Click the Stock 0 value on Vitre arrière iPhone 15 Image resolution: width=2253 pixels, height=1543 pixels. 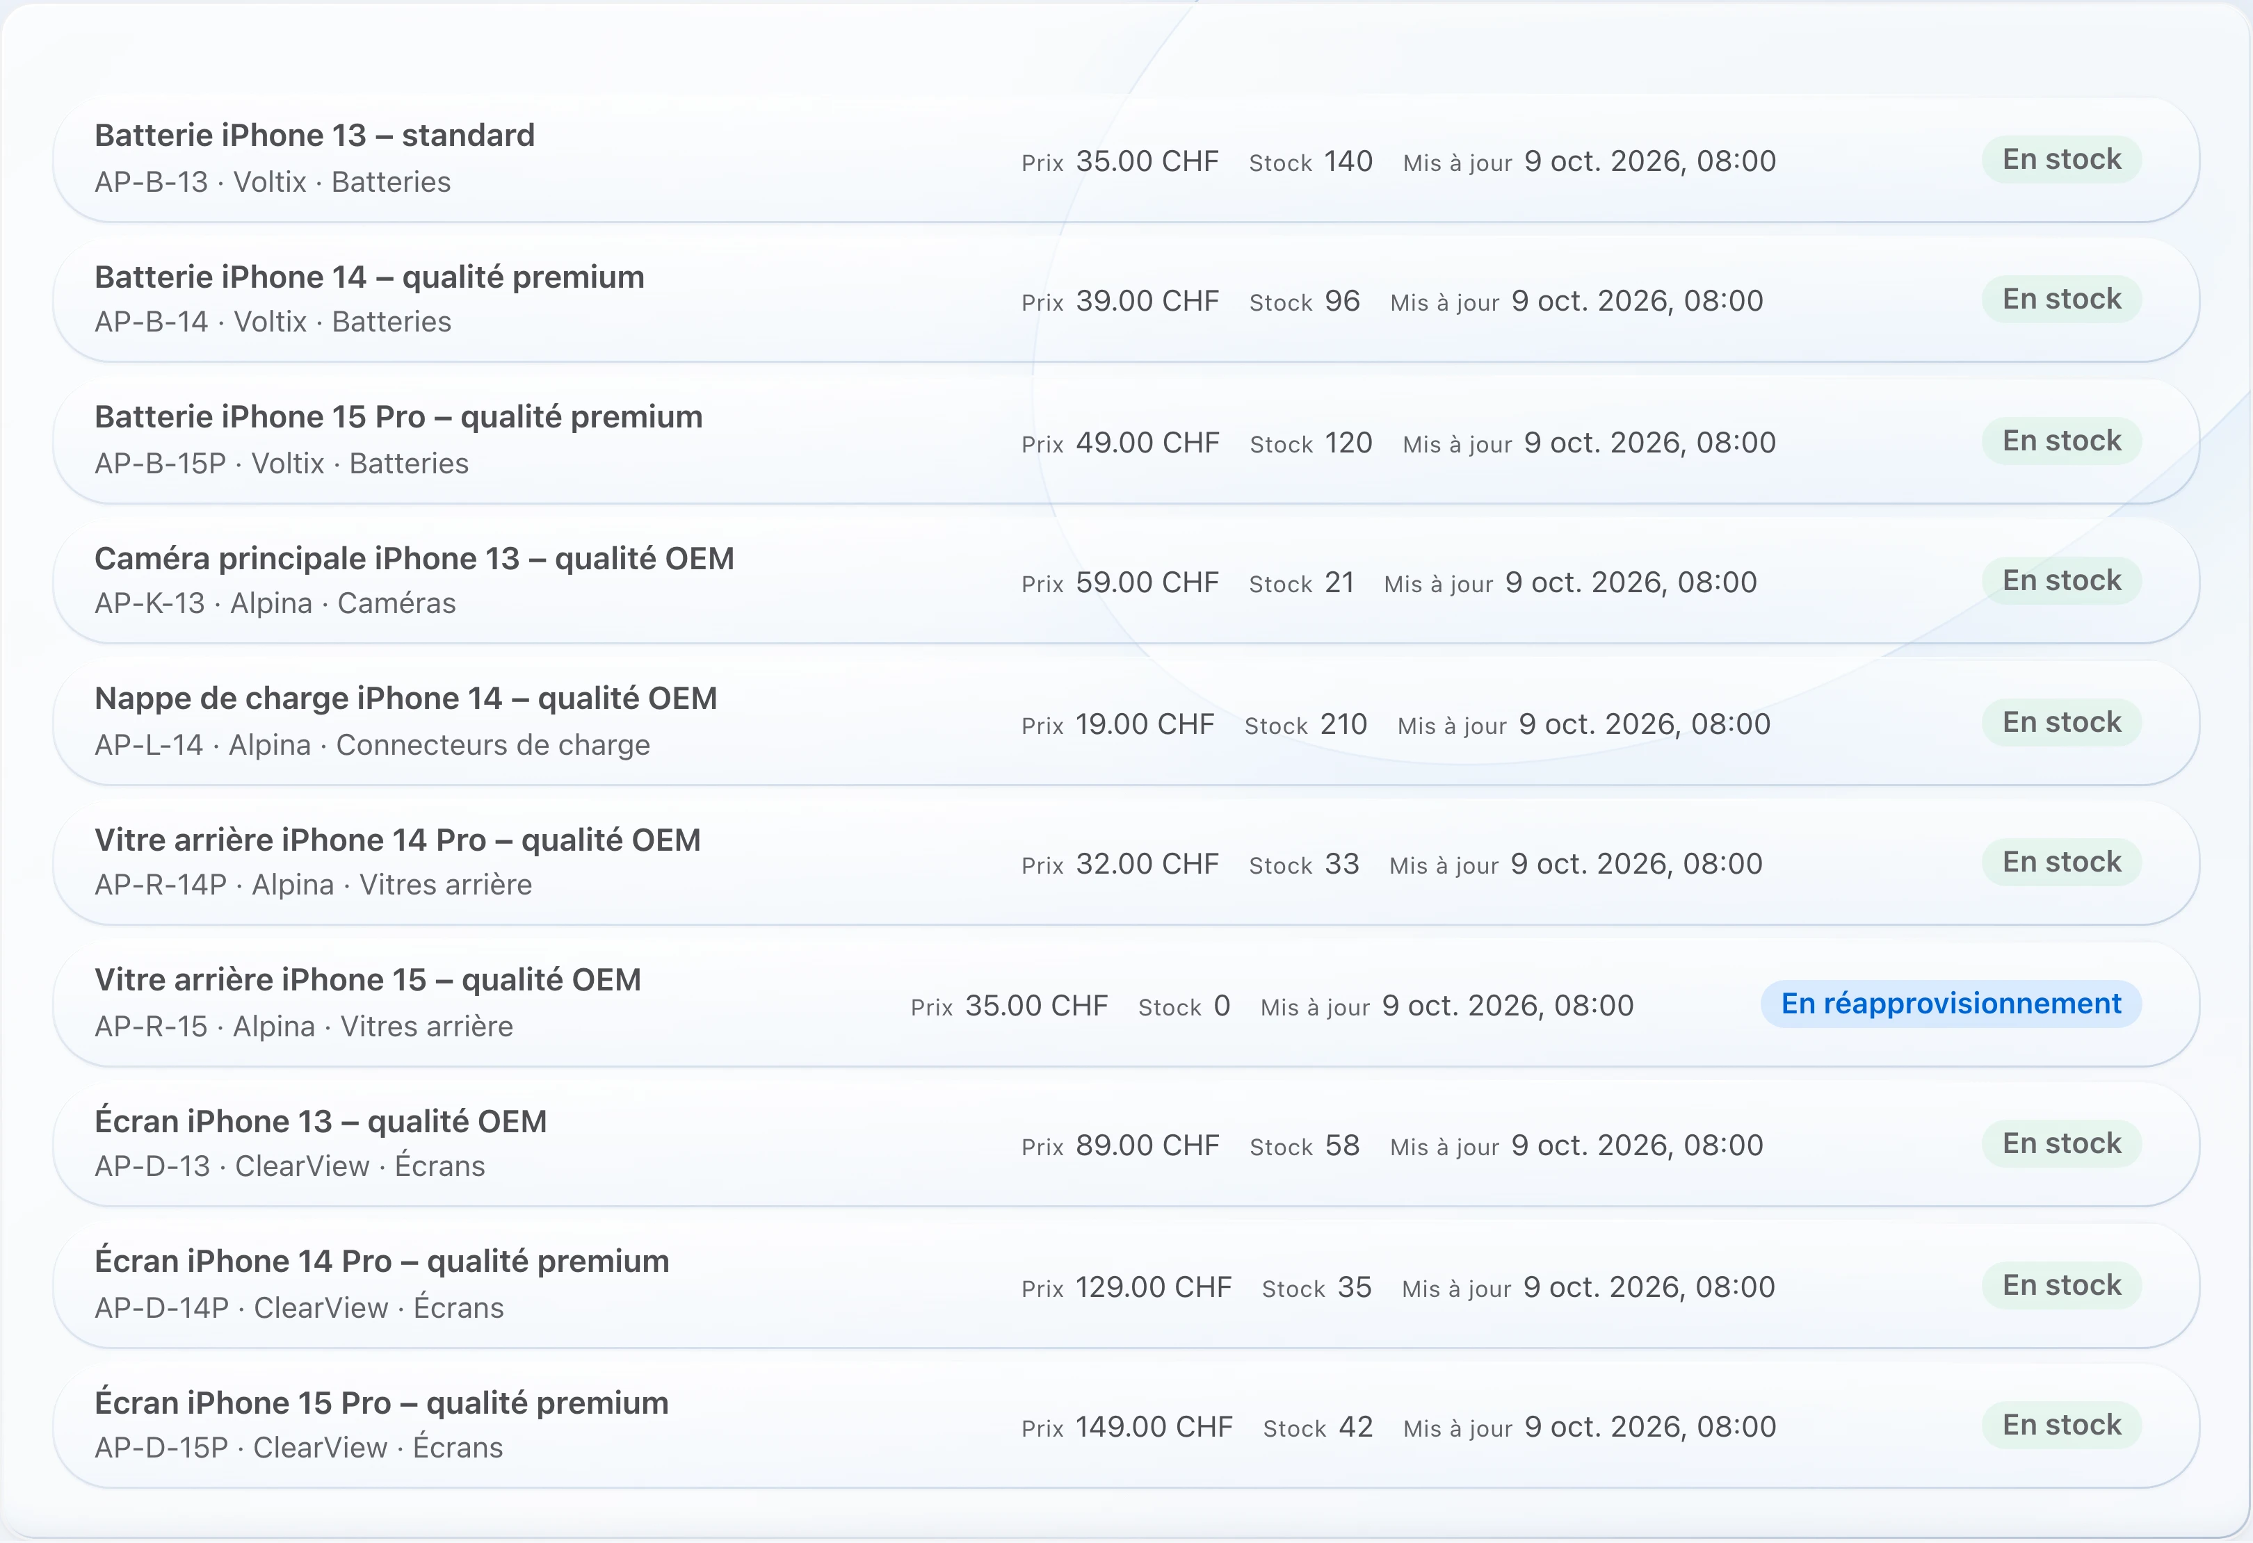(1222, 1005)
